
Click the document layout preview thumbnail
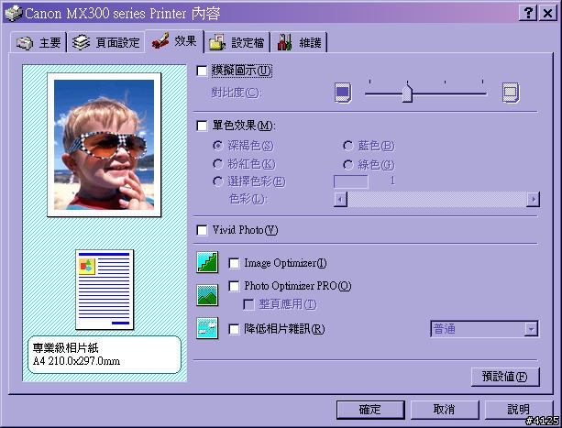(x=105, y=290)
